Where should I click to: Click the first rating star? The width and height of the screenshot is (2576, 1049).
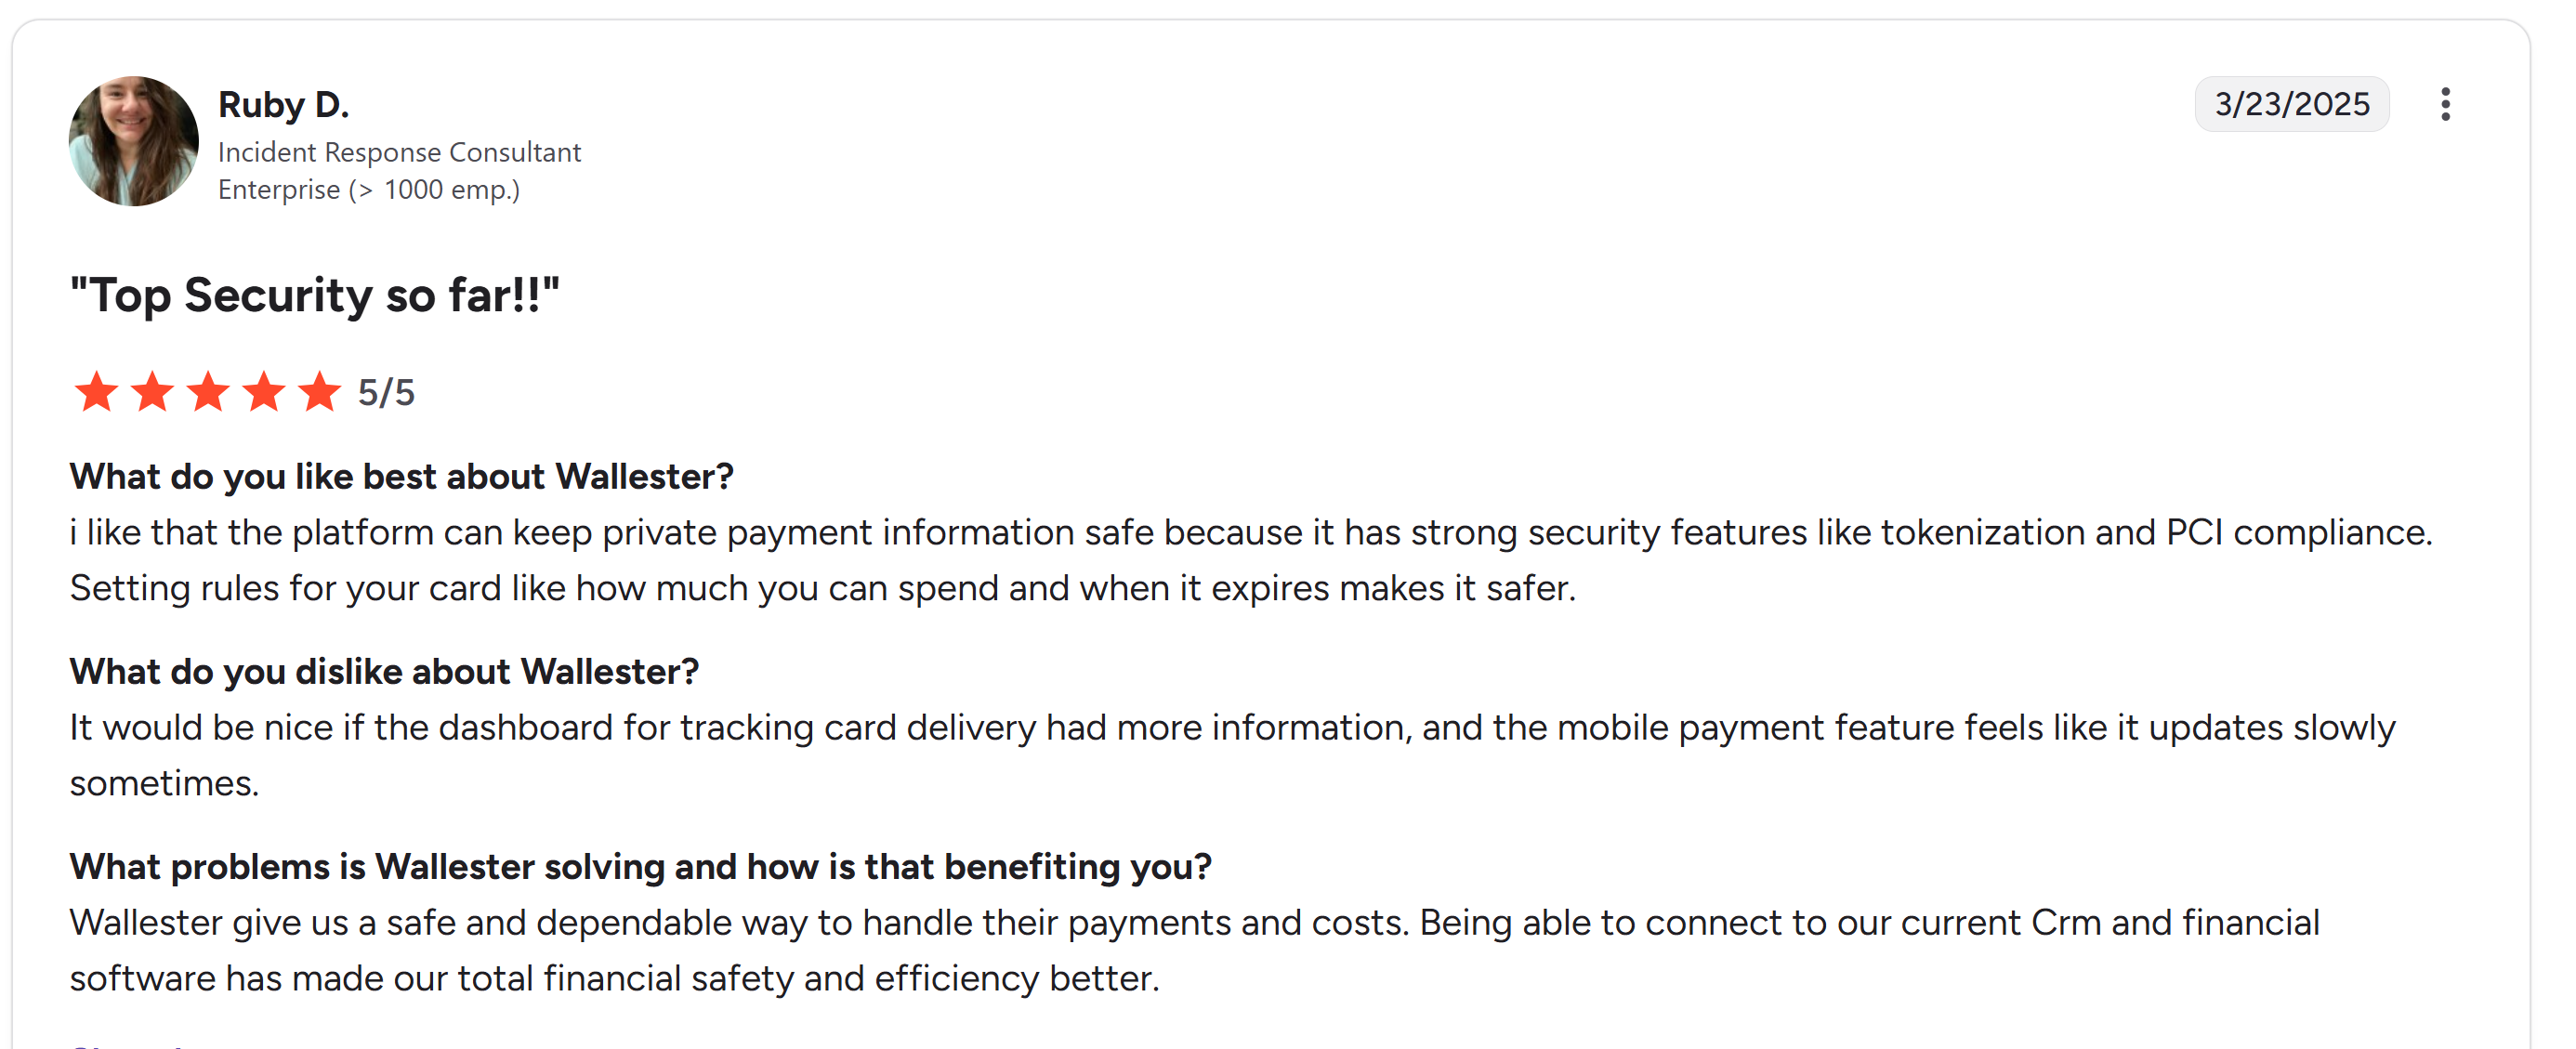coord(96,392)
